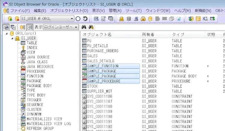Sort by オブジェクト名 column header
The width and height of the screenshot is (225, 131).
(x=97, y=34)
